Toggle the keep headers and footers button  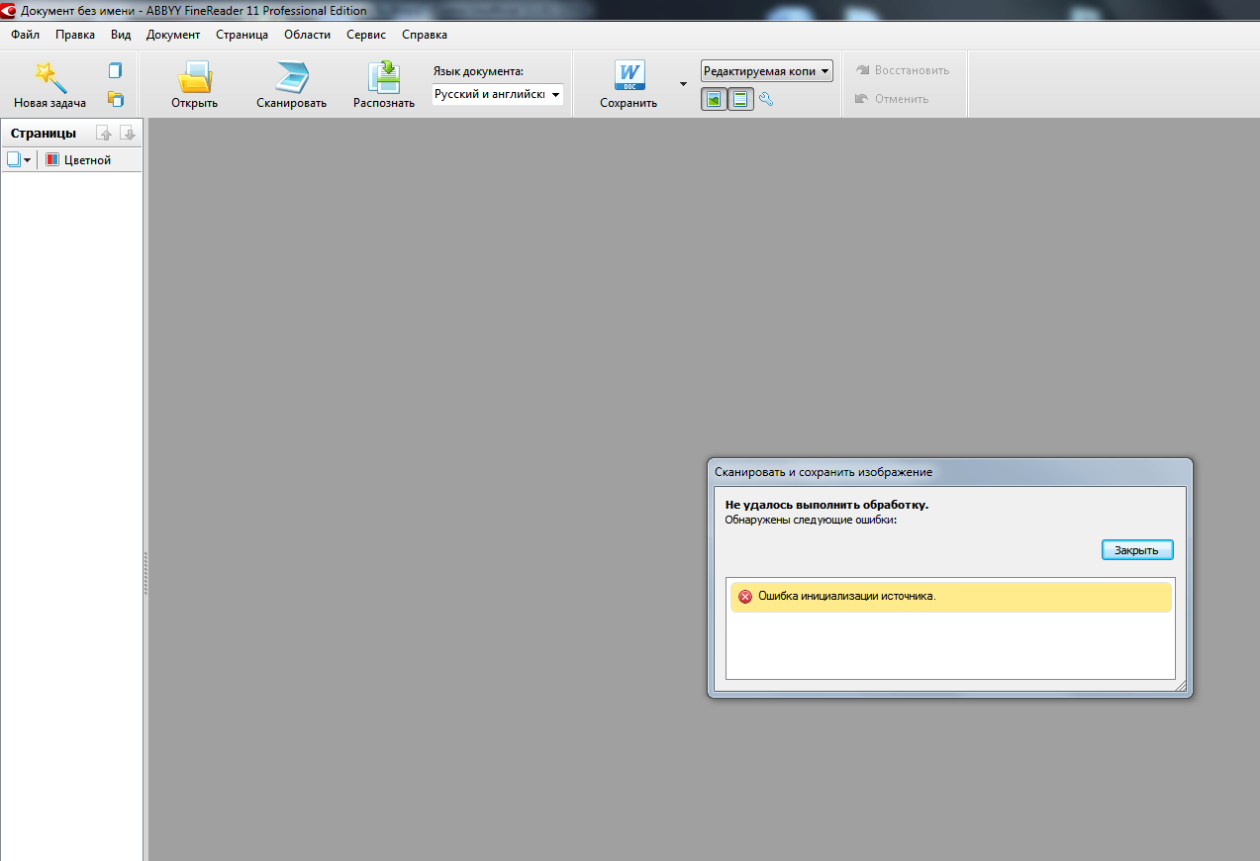[739, 99]
